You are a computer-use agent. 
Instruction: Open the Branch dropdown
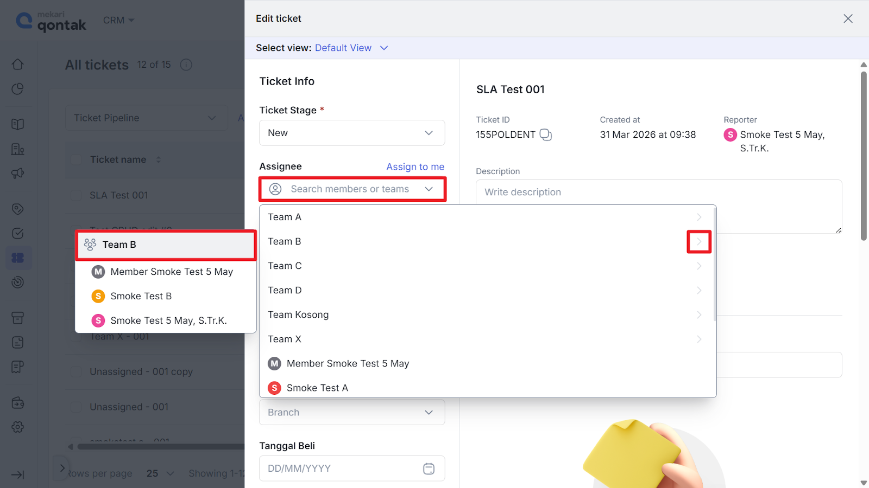point(352,412)
